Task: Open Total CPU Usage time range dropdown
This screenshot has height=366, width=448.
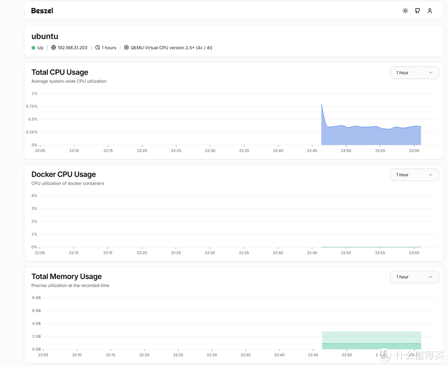Action: (x=414, y=73)
